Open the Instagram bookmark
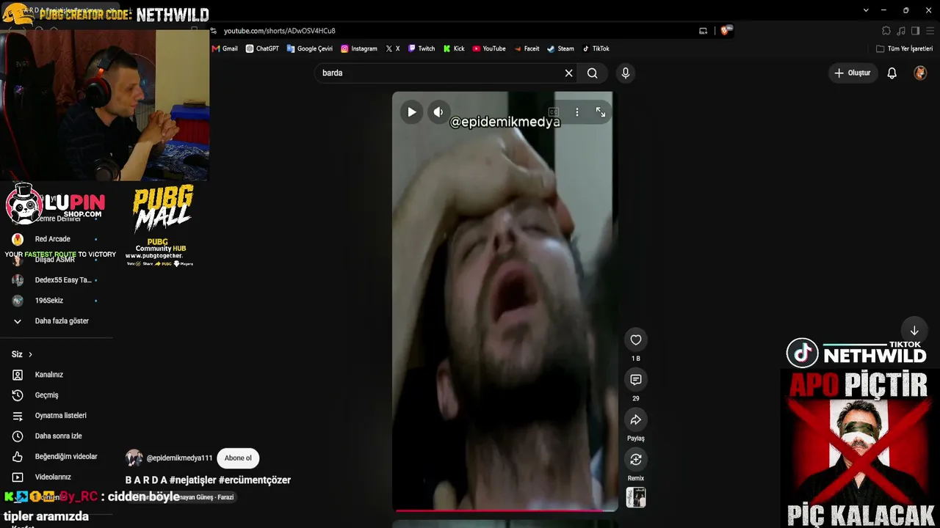Image resolution: width=940 pixels, height=528 pixels. tap(359, 49)
